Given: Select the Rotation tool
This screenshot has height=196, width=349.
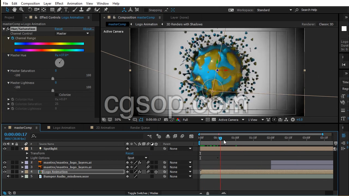Looking at the screenshot, I should pos(30,10).
